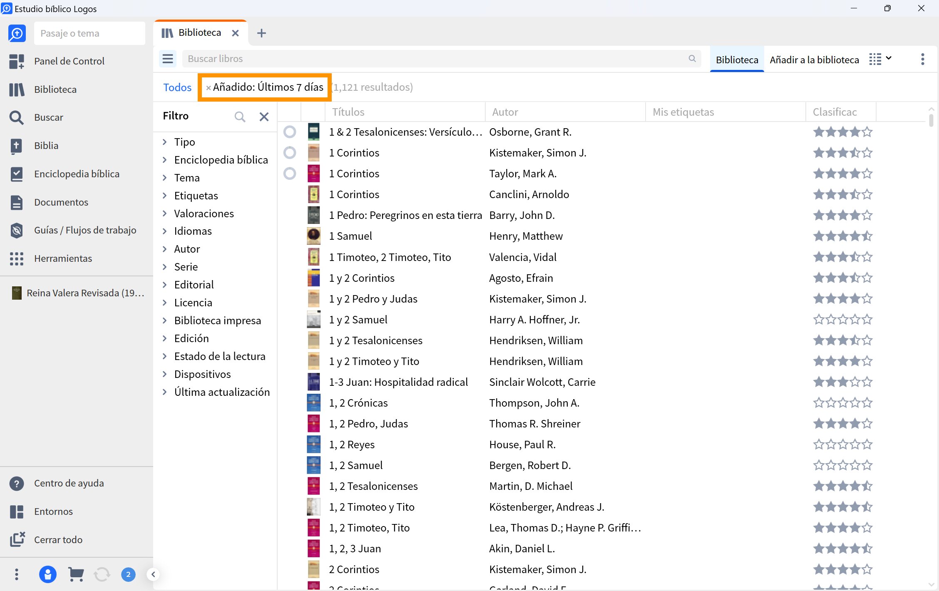
Task: Expand the Autor filter
Action: [x=165, y=249]
